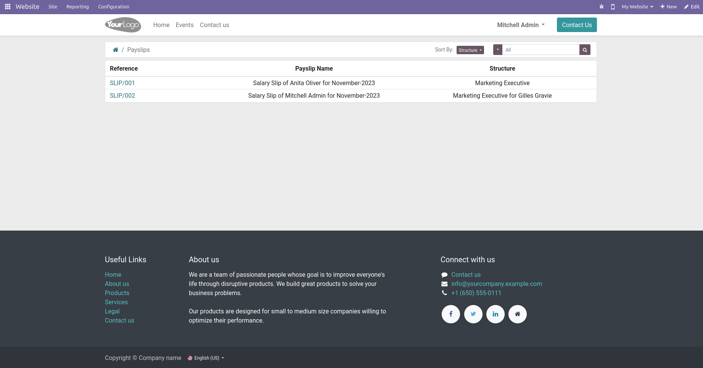The height and width of the screenshot is (368, 703).
Task: Click the New button in top bar
Action: (x=669, y=6)
